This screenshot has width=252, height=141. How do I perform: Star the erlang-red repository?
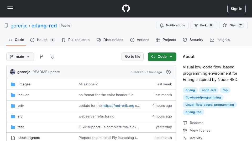click(233, 25)
